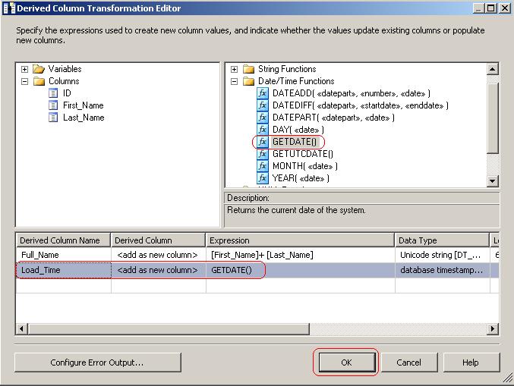Click the Cancel button
The image size is (514, 386).
(x=408, y=362)
